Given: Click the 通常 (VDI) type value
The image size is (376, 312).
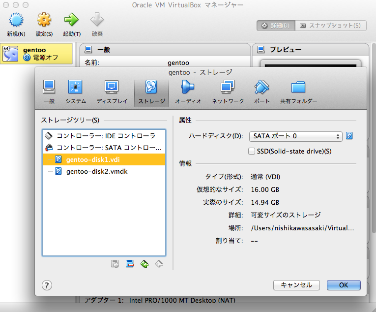Looking at the screenshot, I should 265,177.
